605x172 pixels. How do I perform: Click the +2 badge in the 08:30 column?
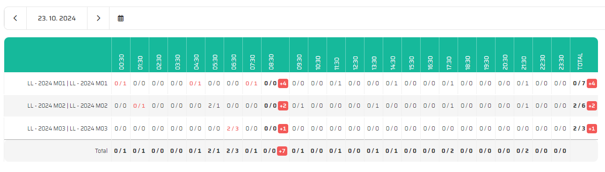point(283,106)
